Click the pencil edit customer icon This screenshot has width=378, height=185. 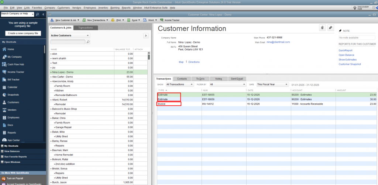[330, 28]
